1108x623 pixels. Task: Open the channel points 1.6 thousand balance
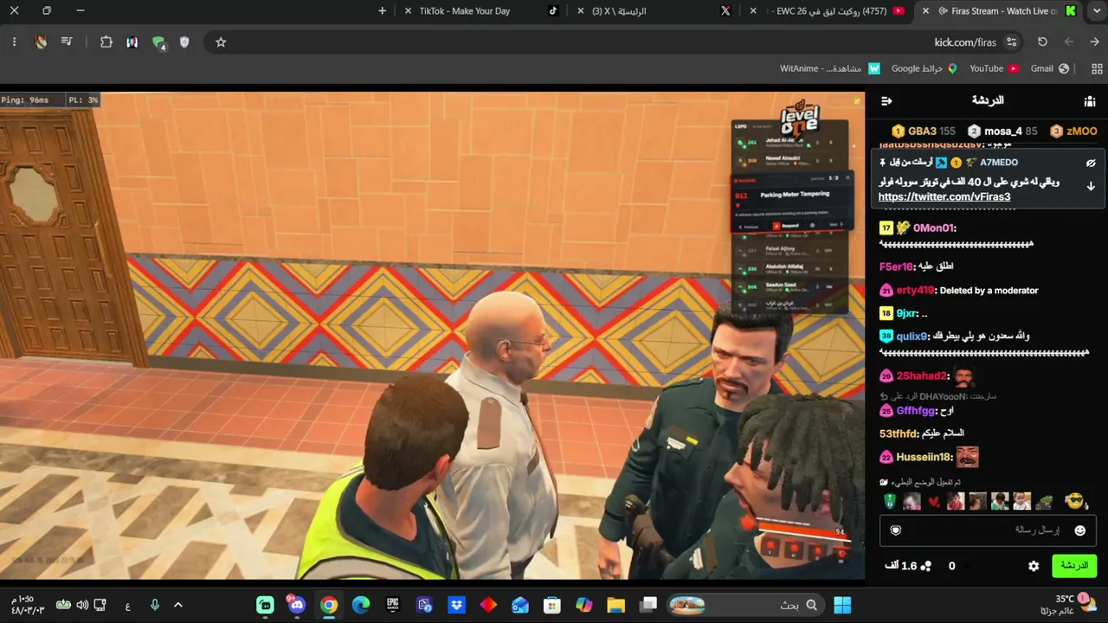908,566
